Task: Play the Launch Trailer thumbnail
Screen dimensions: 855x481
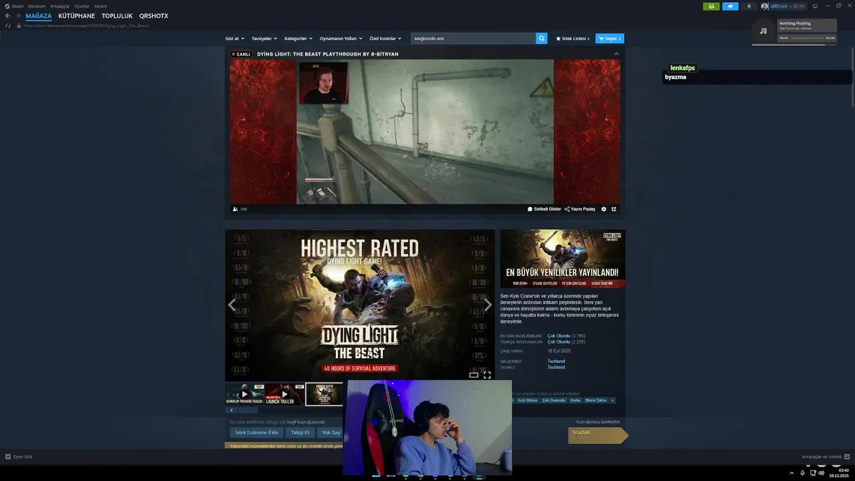Action: coord(285,394)
